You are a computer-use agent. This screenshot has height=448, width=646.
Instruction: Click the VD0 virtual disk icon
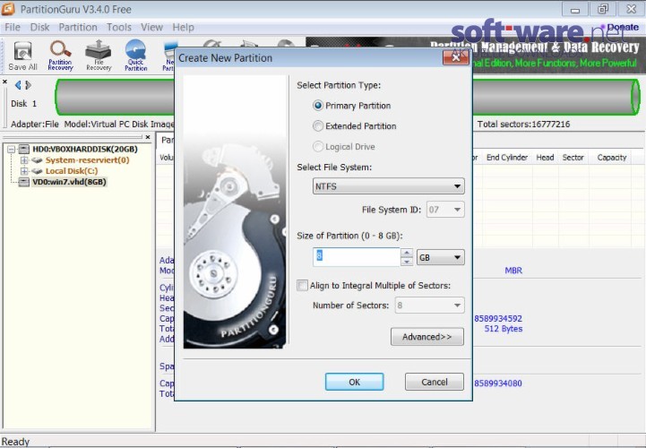pos(24,182)
